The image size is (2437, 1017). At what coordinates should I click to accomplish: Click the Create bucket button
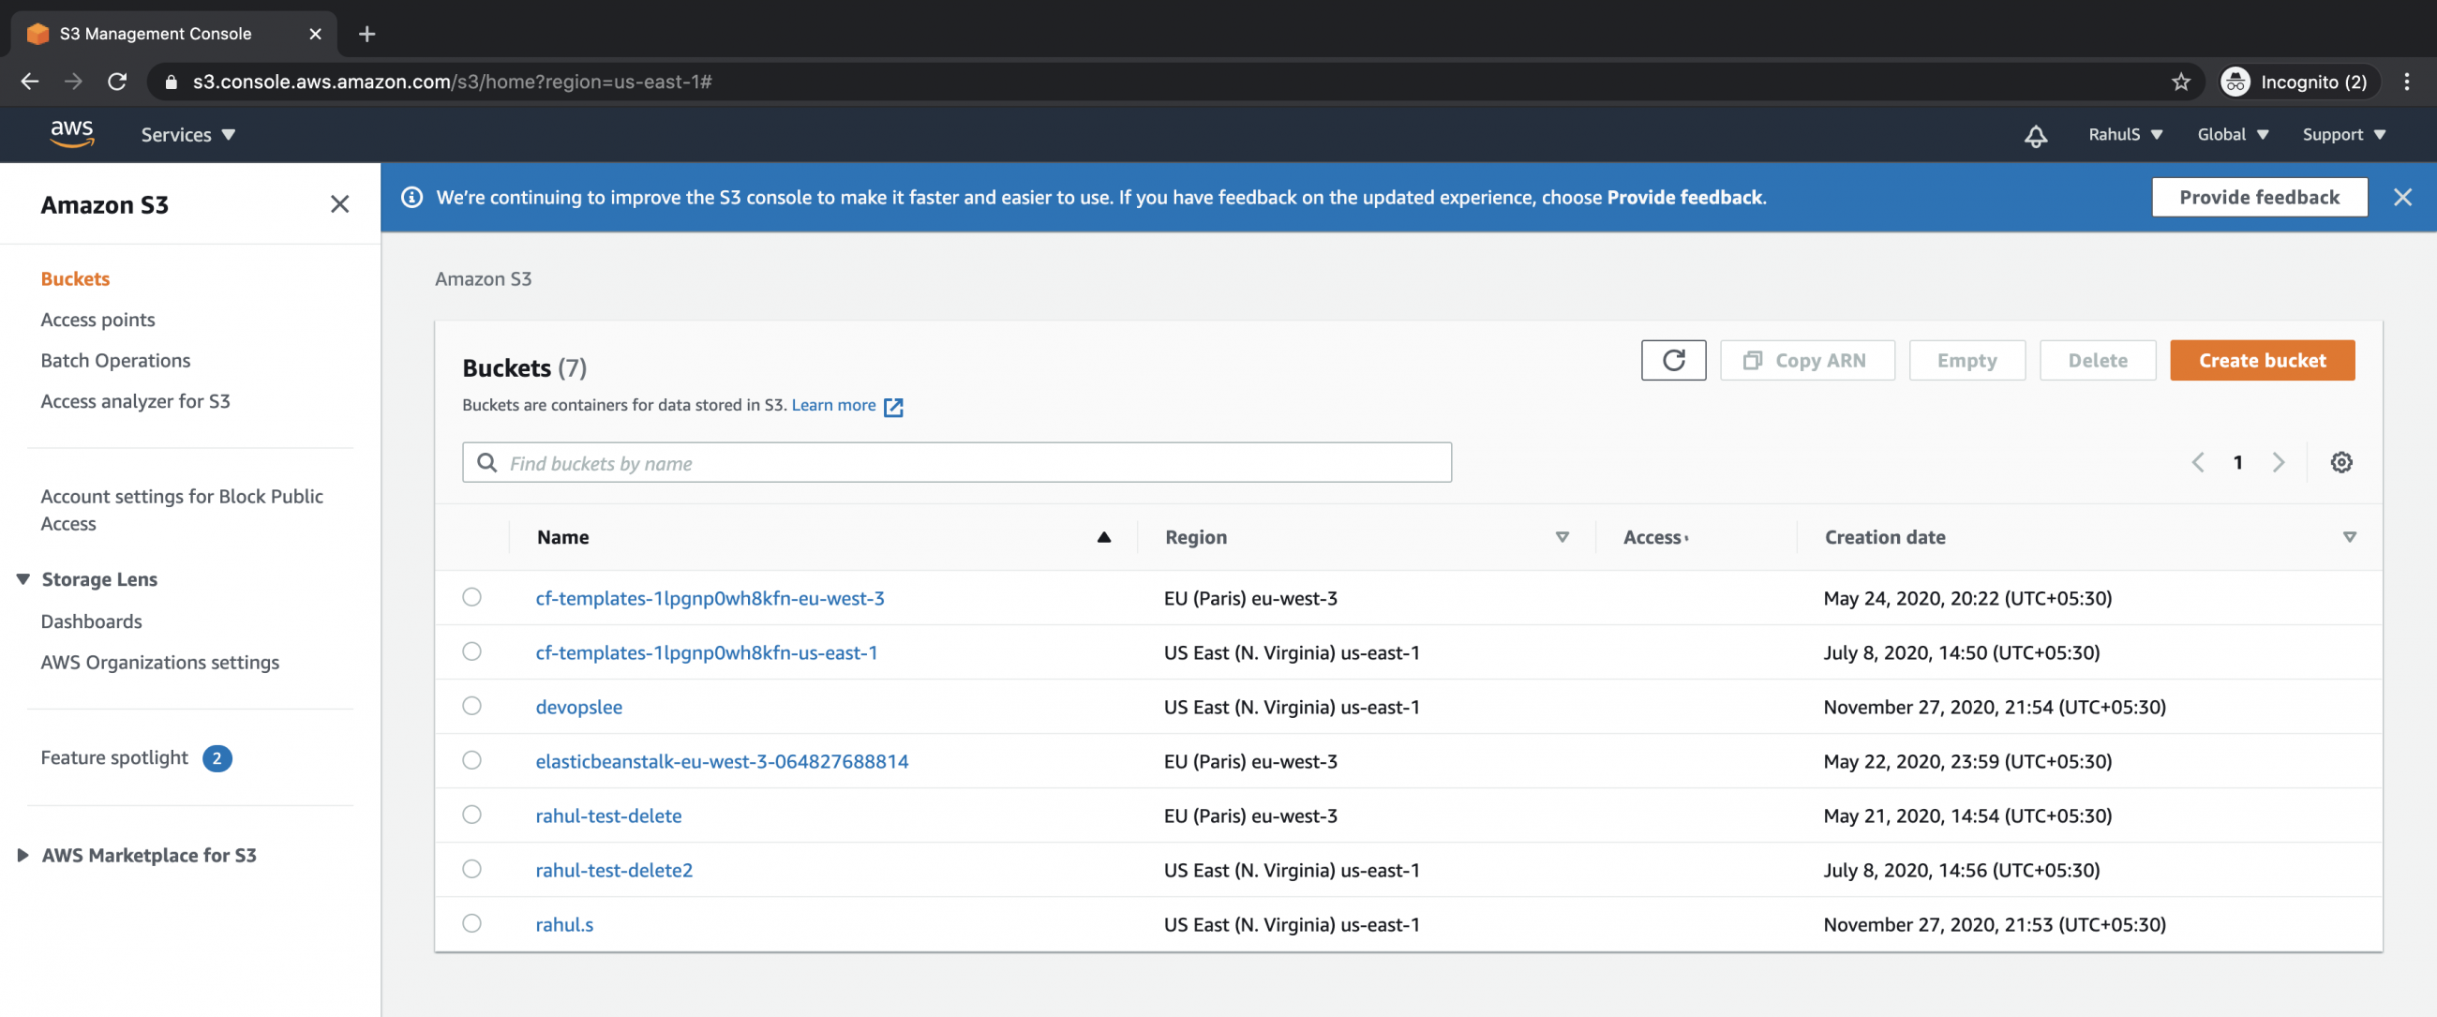tap(2261, 361)
